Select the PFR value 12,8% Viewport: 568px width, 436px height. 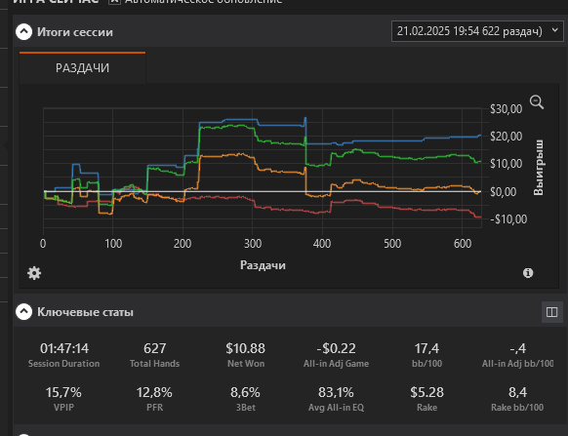[x=154, y=392]
